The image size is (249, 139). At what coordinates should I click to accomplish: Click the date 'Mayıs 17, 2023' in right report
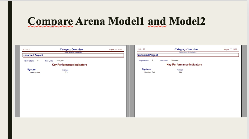[x=230, y=49]
